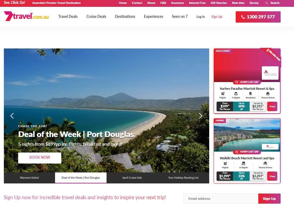The width and height of the screenshot is (294, 209).
Task: Click the Flights icon on Surfers Paradise deal
Action: (x=223, y=94)
